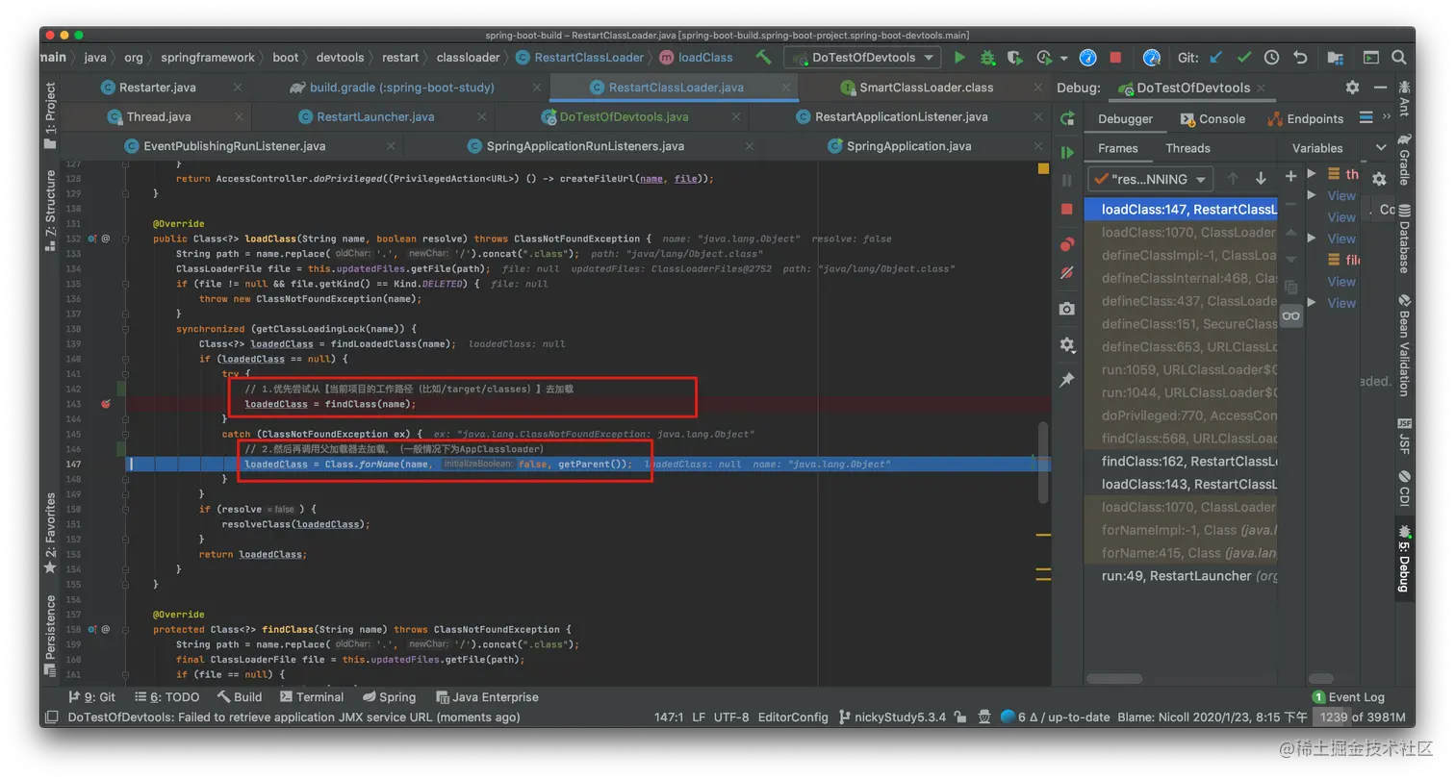The height and width of the screenshot is (780, 1455).
Task: Open the thread selector showing "res...NNING"
Action: (1150, 179)
